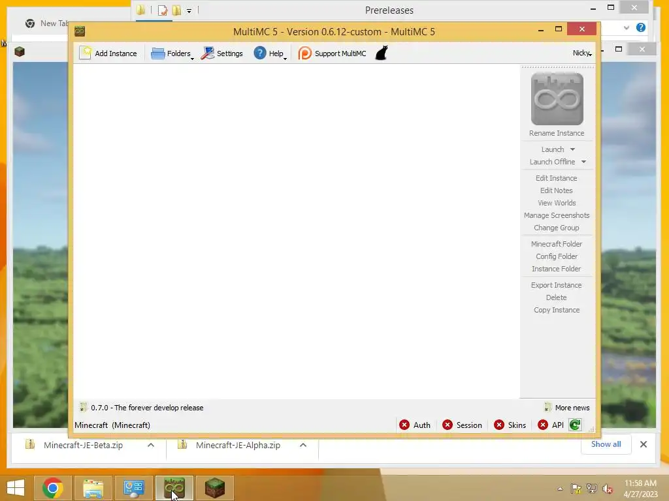
Task: Open File Explorer from the taskbar
Action: click(93, 488)
